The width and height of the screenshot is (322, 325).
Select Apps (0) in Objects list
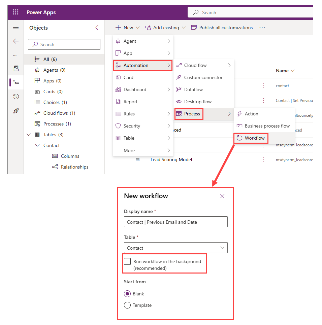[x=64, y=81]
